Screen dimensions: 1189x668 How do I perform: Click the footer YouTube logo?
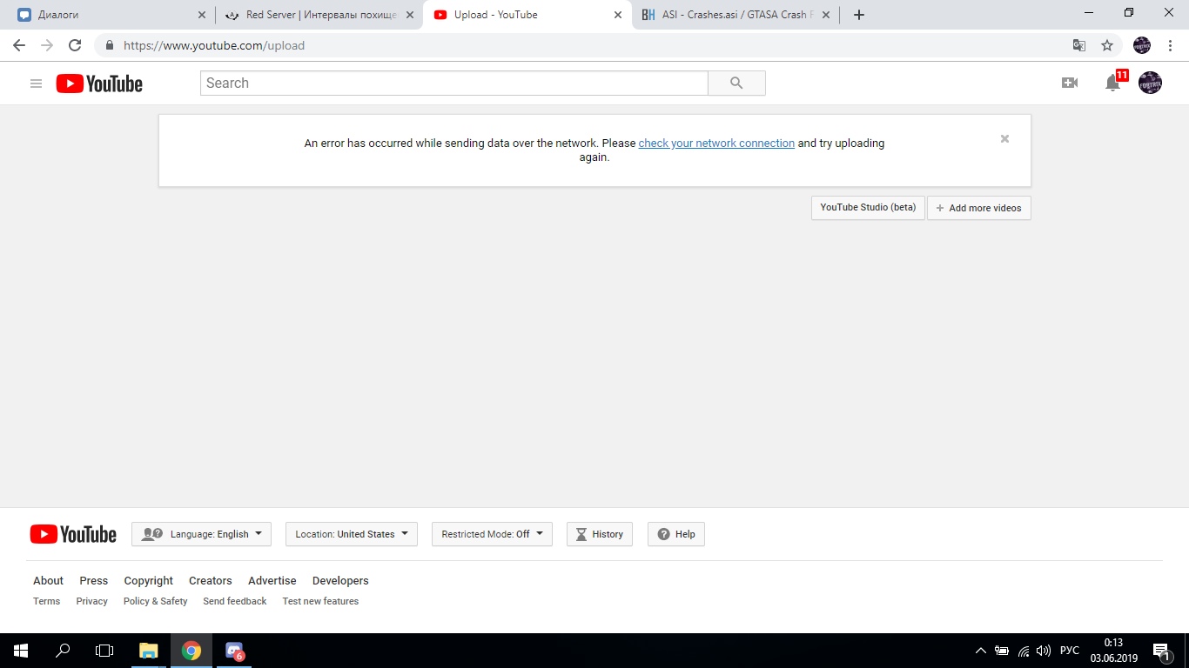pos(73,534)
